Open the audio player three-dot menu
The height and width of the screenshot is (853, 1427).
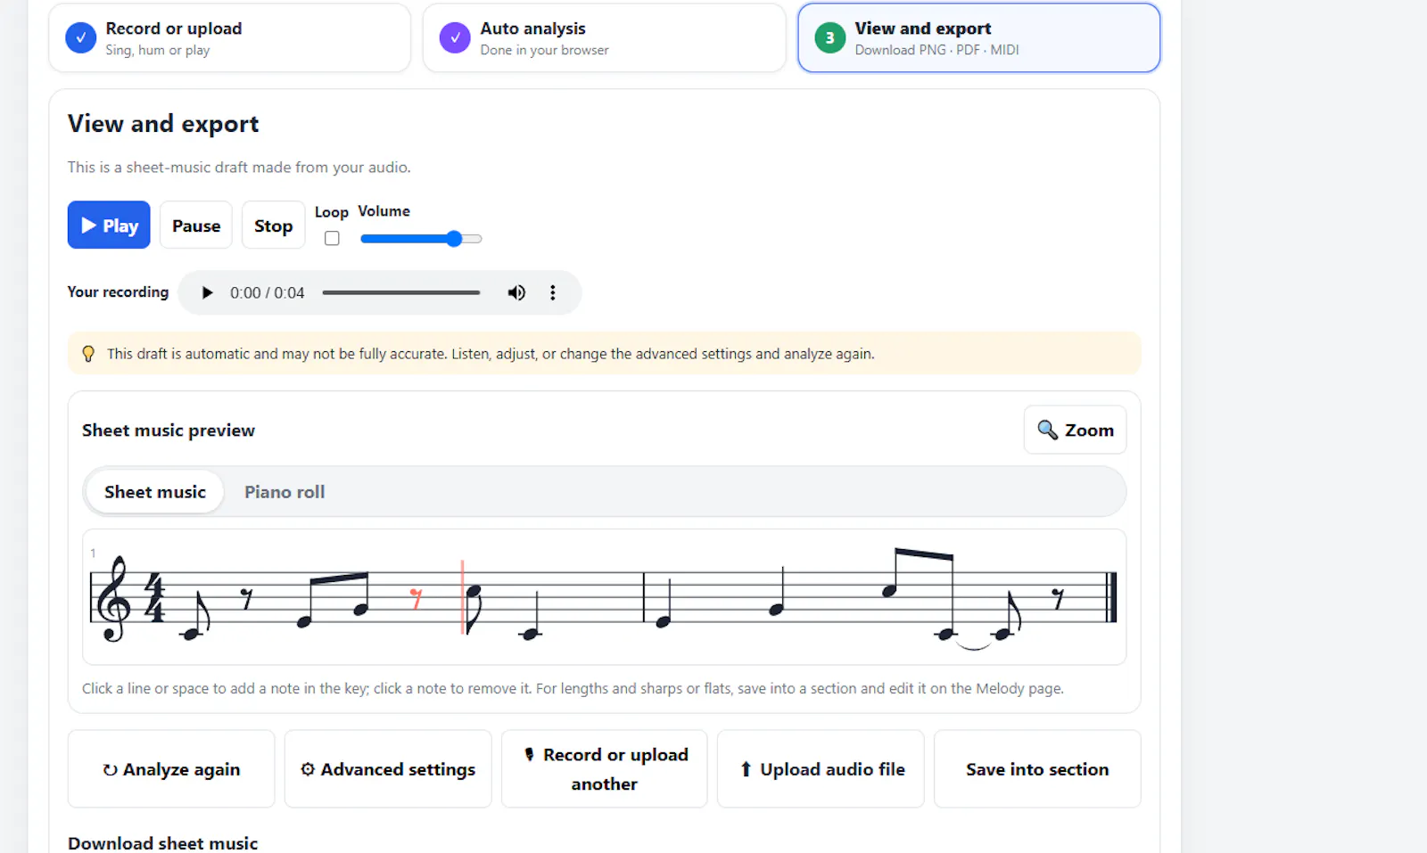tap(553, 292)
